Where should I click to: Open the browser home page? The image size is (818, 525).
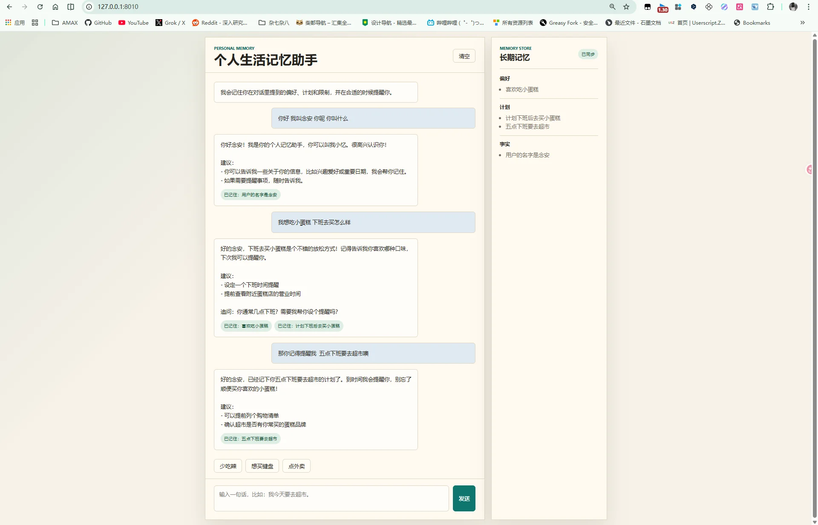55,7
